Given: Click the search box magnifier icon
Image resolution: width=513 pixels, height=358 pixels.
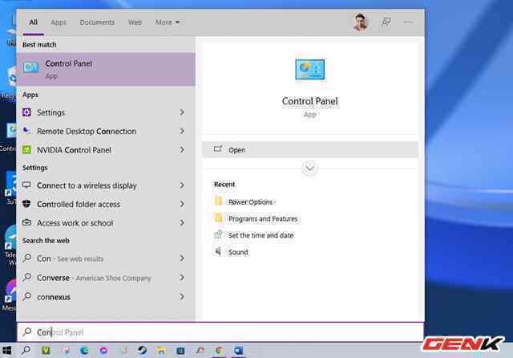Looking at the screenshot, I should pos(27,332).
